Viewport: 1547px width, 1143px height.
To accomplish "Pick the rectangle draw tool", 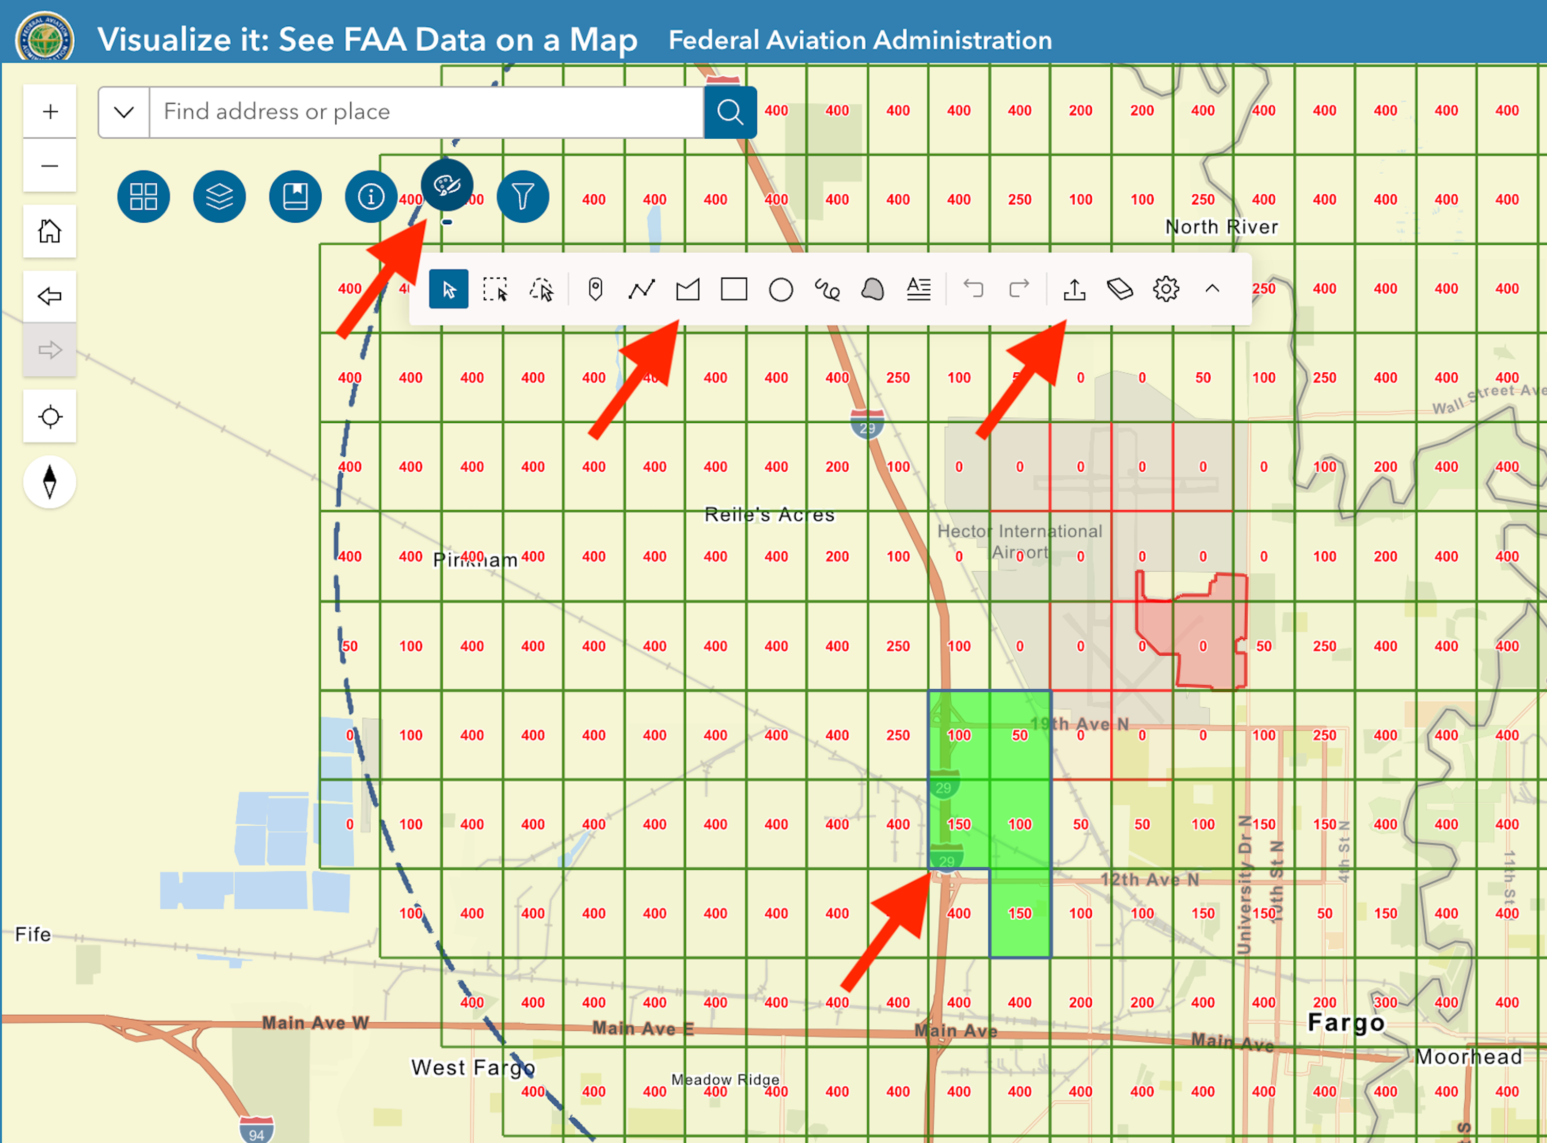I will pos(734,289).
